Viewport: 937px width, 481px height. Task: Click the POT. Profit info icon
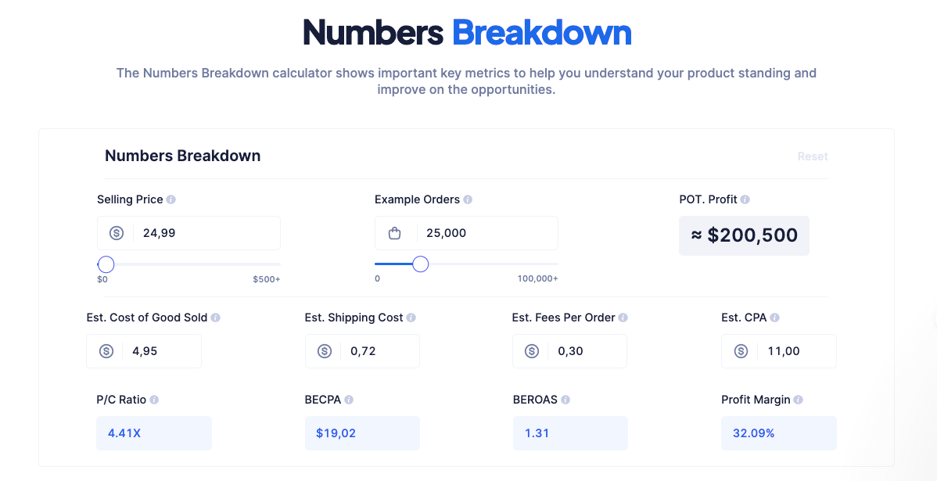[745, 199]
